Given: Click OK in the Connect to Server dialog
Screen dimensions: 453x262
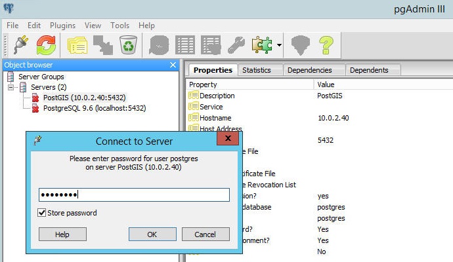Looking at the screenshot, I should click(152, 234).
